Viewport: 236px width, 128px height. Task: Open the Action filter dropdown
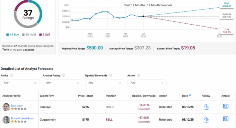coord(147,83)
